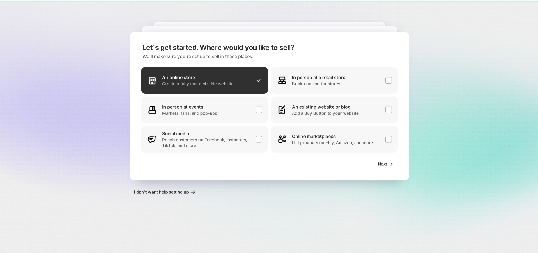The height and width of the screenshot is (253, 538).
Task: Click the events booth icon
Action: pyautogui.click(x=152, y=110)
